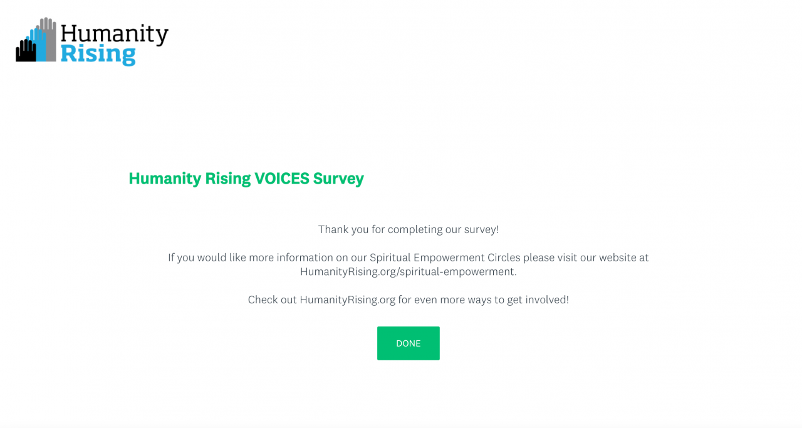
Task: Click "please visit our website at" text
Action: tap(586, 258)
